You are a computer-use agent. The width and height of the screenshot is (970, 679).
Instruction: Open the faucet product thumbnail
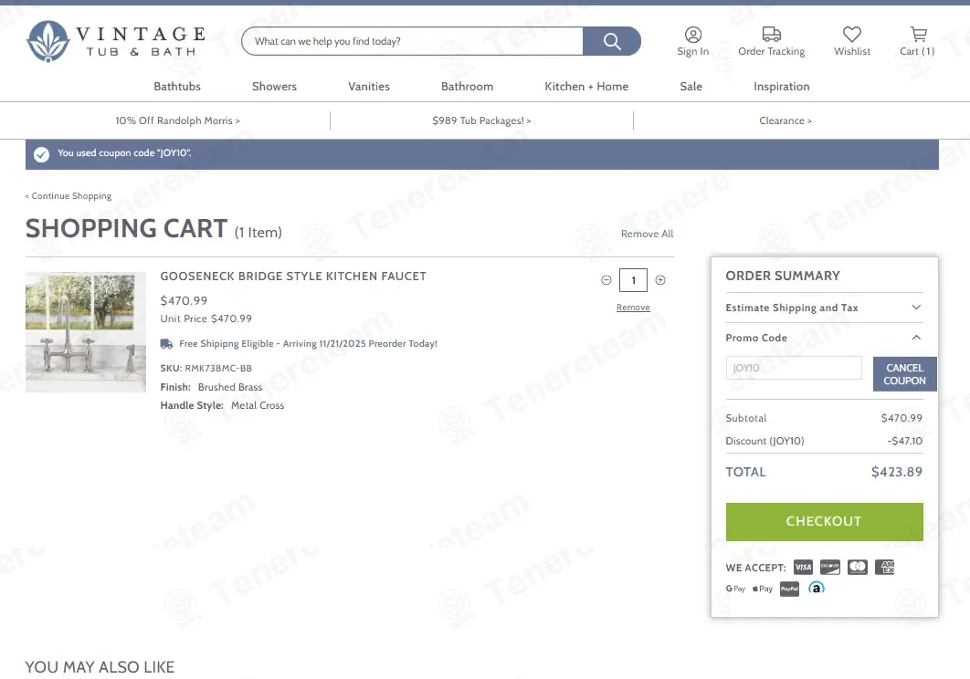point(86,331)
